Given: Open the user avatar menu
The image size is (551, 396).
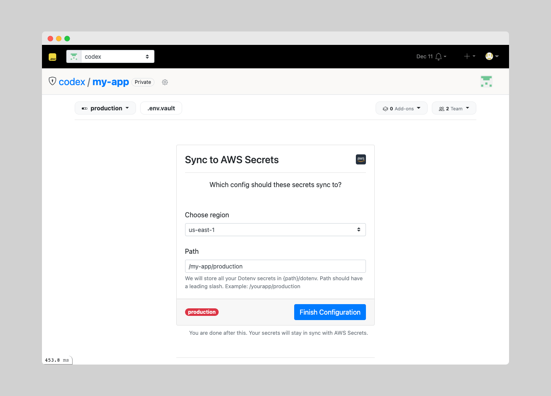Looking at the screenshot, I should [492, 56].
